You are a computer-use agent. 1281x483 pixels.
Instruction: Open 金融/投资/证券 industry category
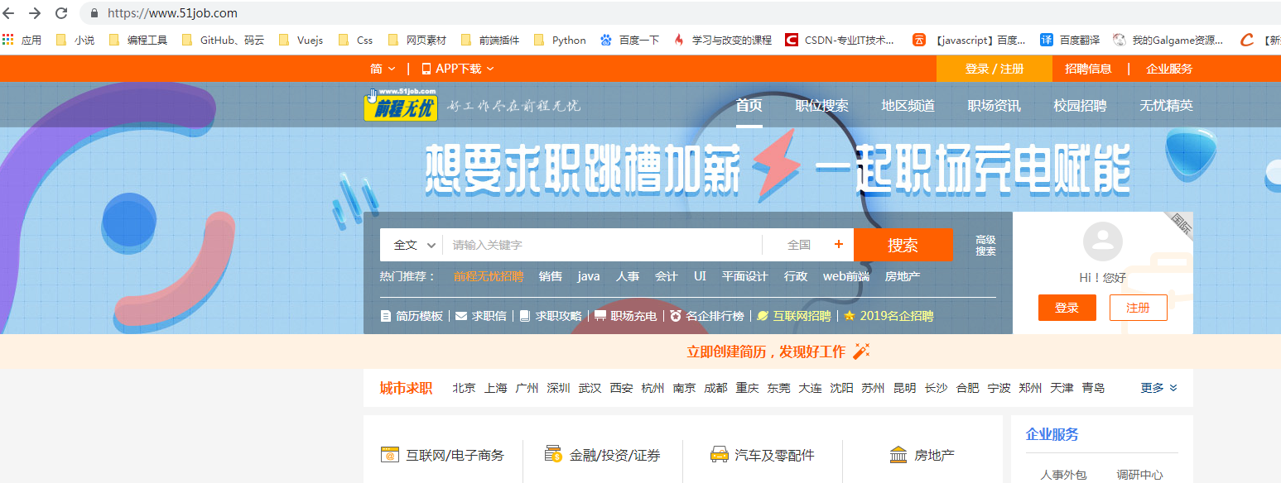tap(603, 455)
